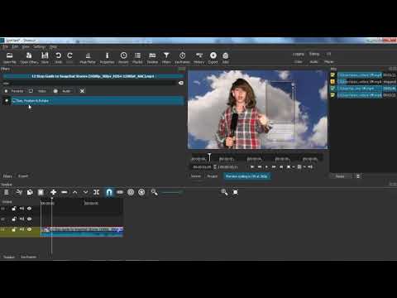Viewport: 397px width, 298px height.
Task: Open the Keyframes stopwatch toolbar icon
Action: (182, 58)
